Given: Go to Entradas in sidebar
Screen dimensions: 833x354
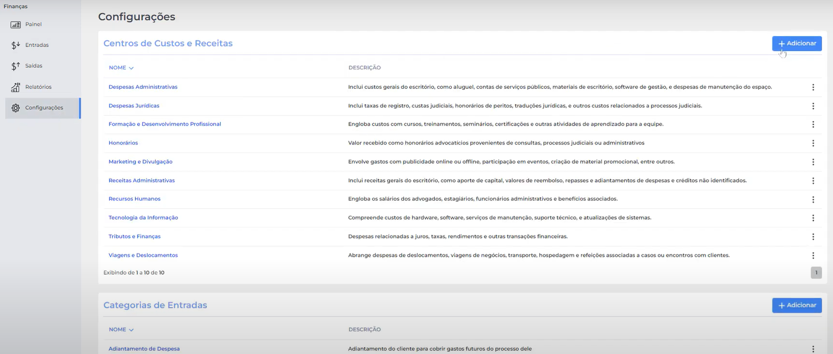Looking at the screenshot, I should click(37, 45).
